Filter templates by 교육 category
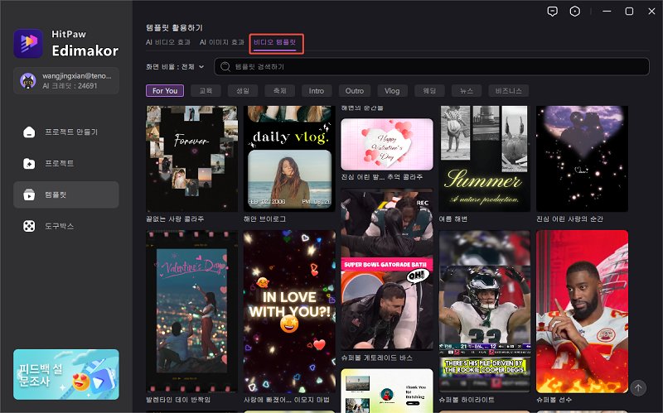This screenshot has height=413, width=663. (x=206, y=91)
